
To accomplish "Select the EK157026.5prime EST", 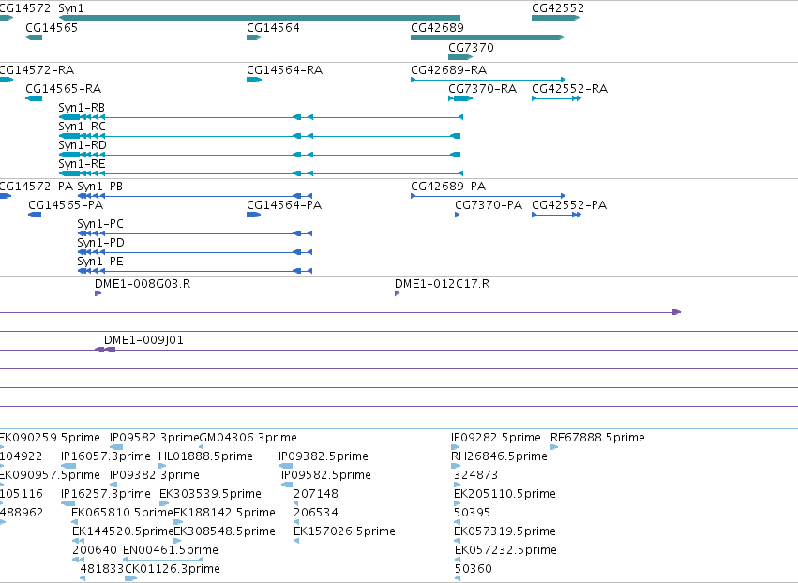I will click(x=296, y=541).
